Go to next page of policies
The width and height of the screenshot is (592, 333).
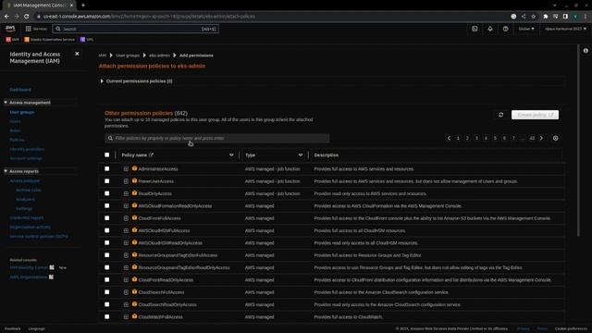point(541,138)
